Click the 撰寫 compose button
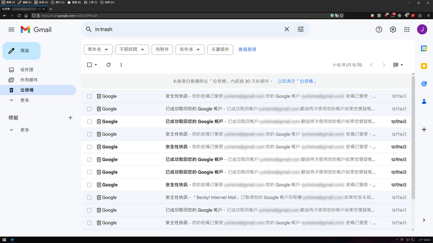Screen dimensions: 433x243 [x=21, y=50]
